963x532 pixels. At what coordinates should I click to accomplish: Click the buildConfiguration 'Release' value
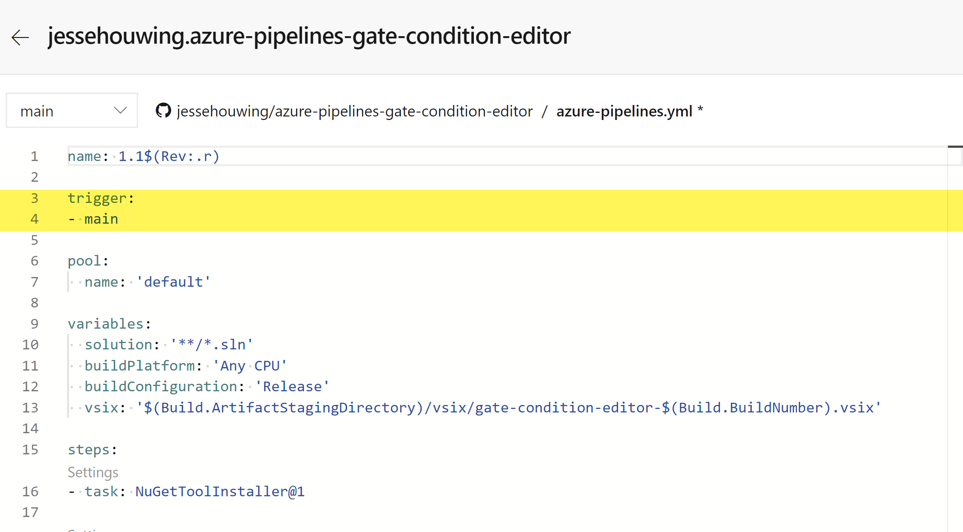pyautogui.click(x=292, y=386)
